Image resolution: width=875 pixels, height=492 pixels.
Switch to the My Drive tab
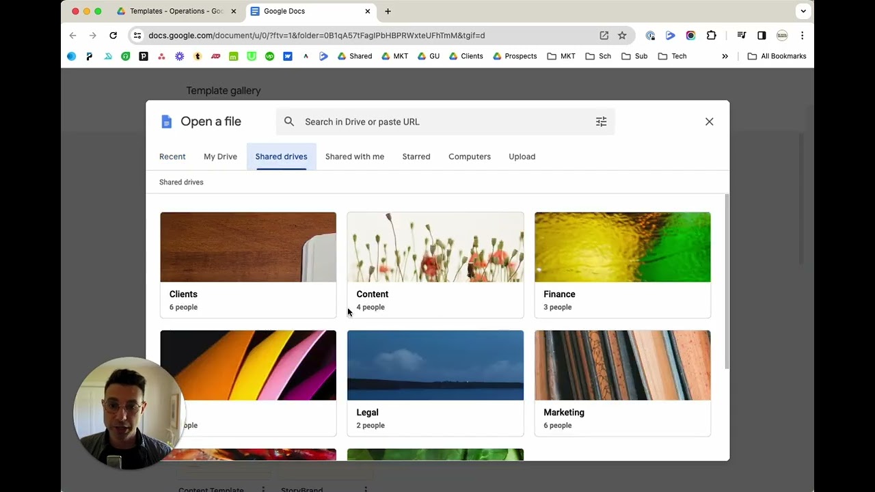tap(220, 156)
